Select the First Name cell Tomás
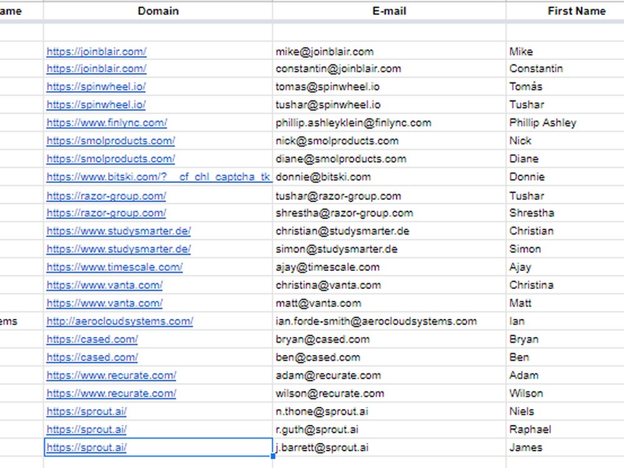 tap(565, 87)
